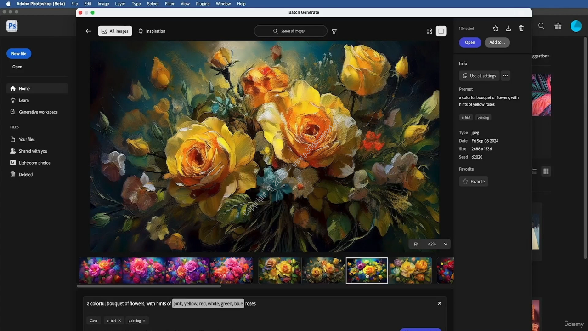Open the Filter menu
588x331 pixels.
coord(170,4)
